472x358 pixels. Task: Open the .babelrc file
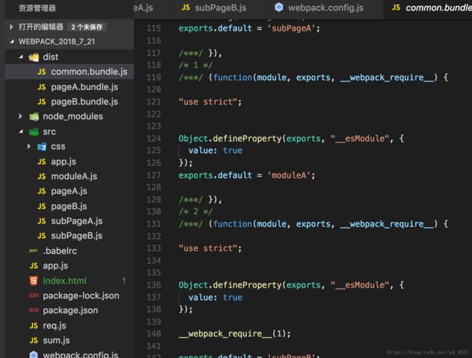click(60, 251)
